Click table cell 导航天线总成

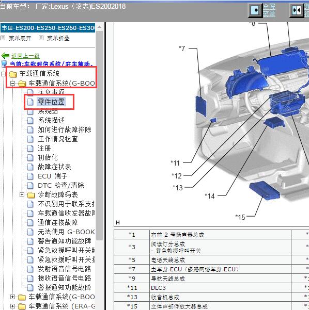pos(220,279)
